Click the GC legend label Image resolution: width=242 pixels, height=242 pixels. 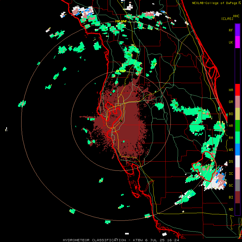coord(231,186)
